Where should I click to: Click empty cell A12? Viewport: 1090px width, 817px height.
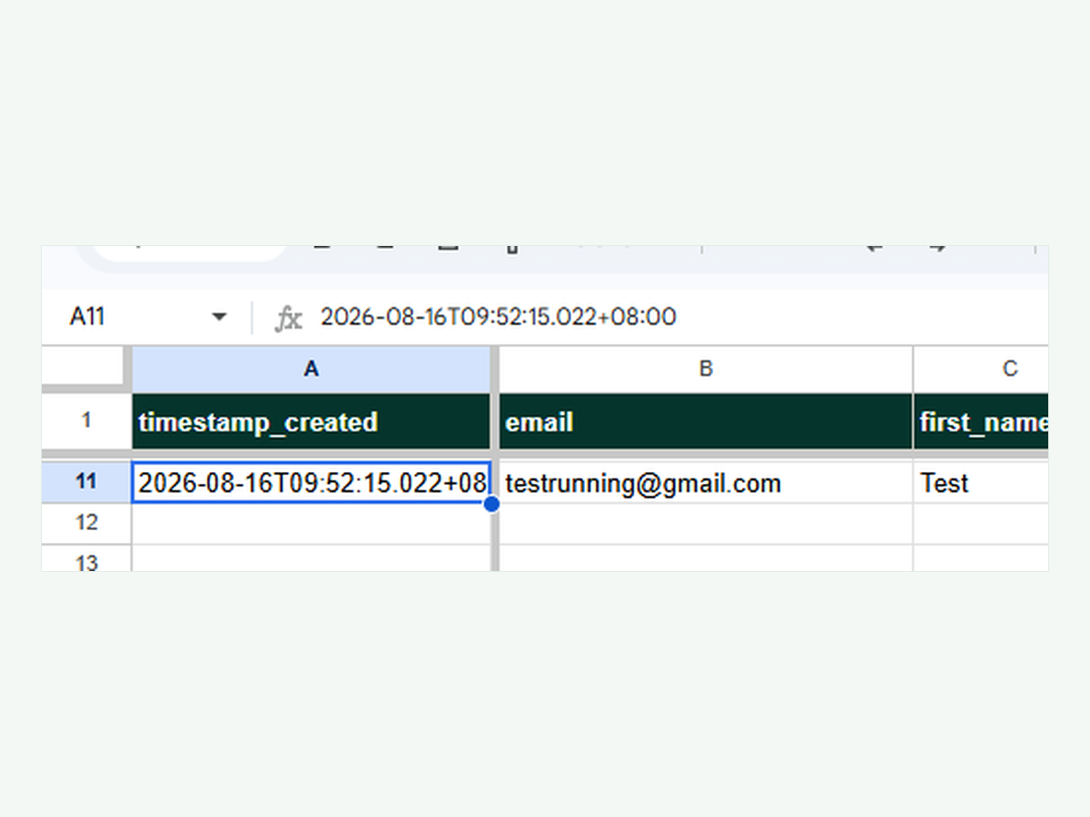click(x=312, y=524)
